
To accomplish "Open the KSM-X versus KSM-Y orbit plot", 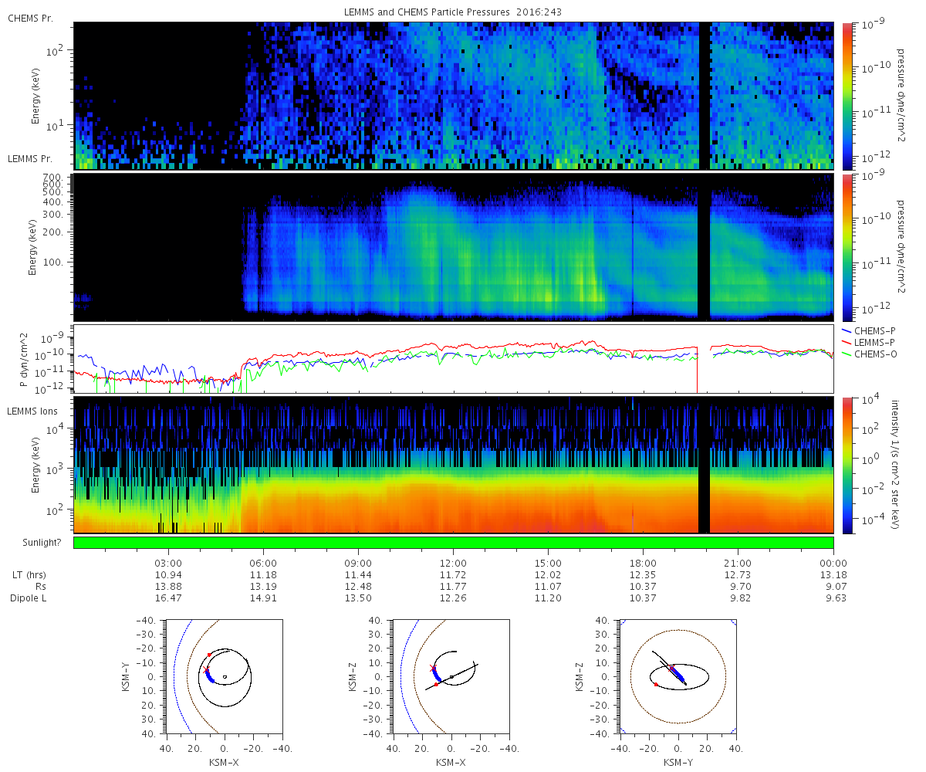I will (x=224, y=675).
